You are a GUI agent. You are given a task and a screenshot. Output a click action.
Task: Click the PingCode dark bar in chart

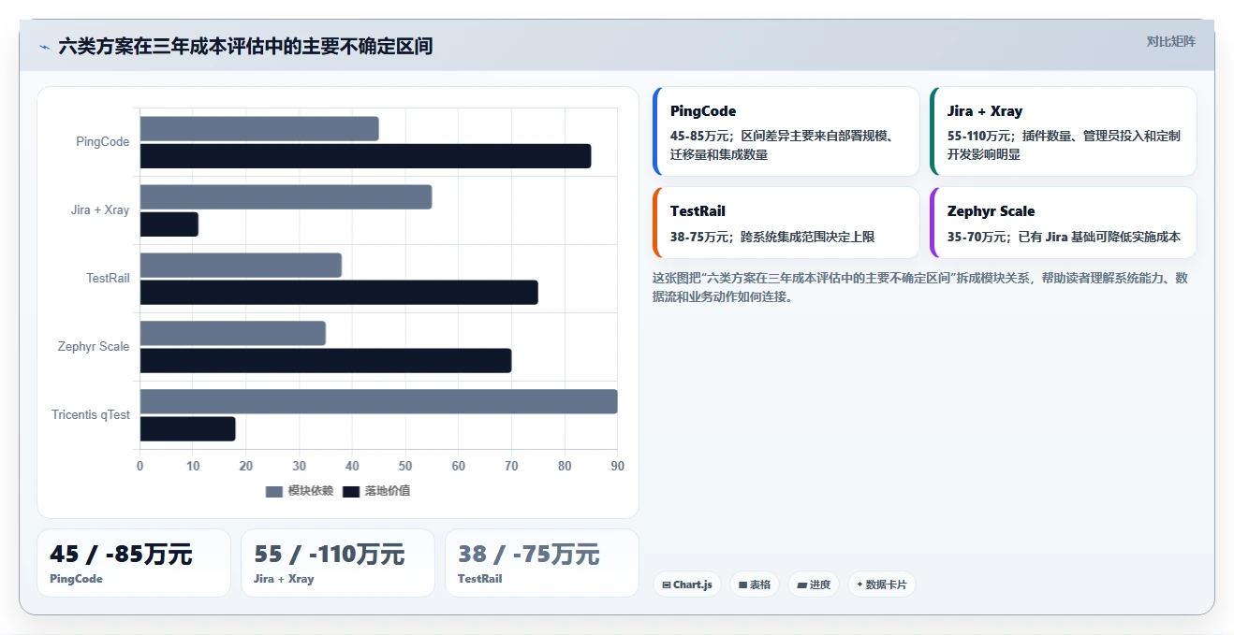[x=365, y=156]
